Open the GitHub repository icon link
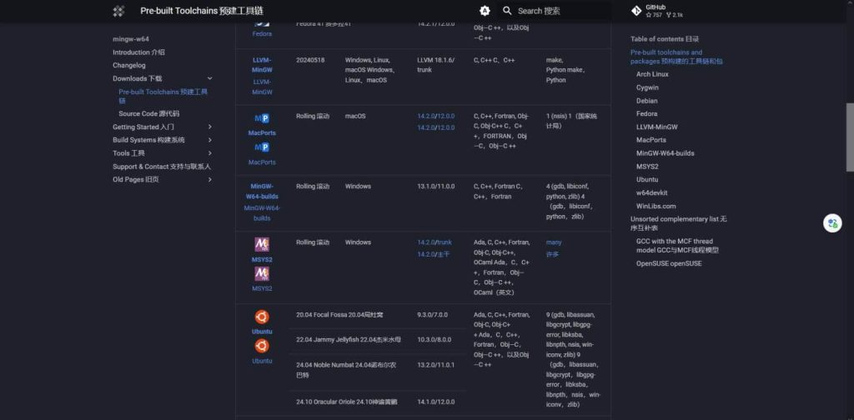 pyautogui.click(x=636, y=11)
